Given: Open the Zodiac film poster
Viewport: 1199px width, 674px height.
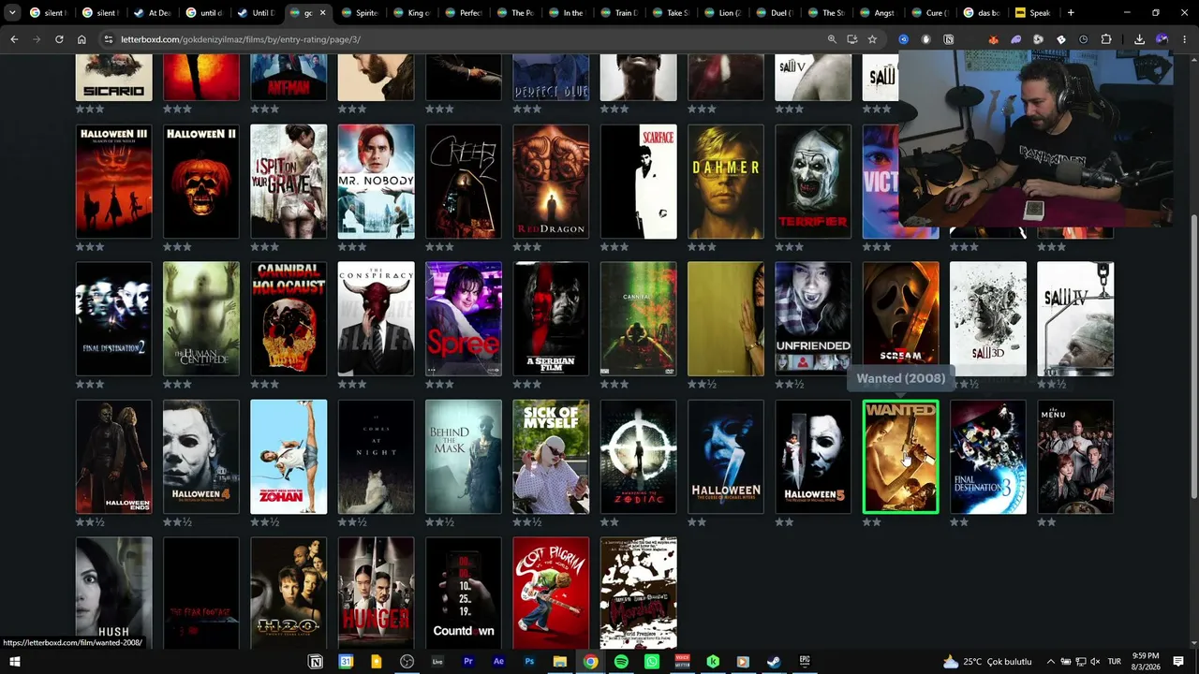Looking at the screenshot, I should (638, 457).
